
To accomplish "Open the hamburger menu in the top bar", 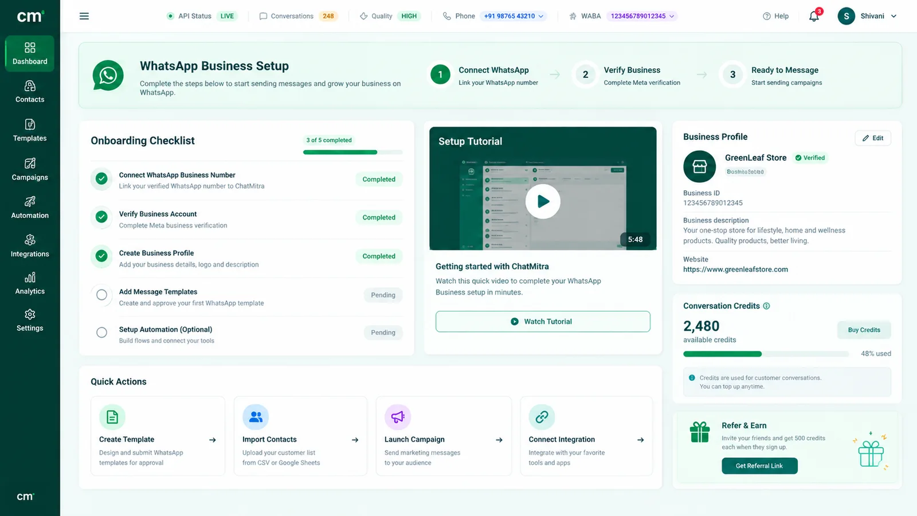I will click(84, 16).
